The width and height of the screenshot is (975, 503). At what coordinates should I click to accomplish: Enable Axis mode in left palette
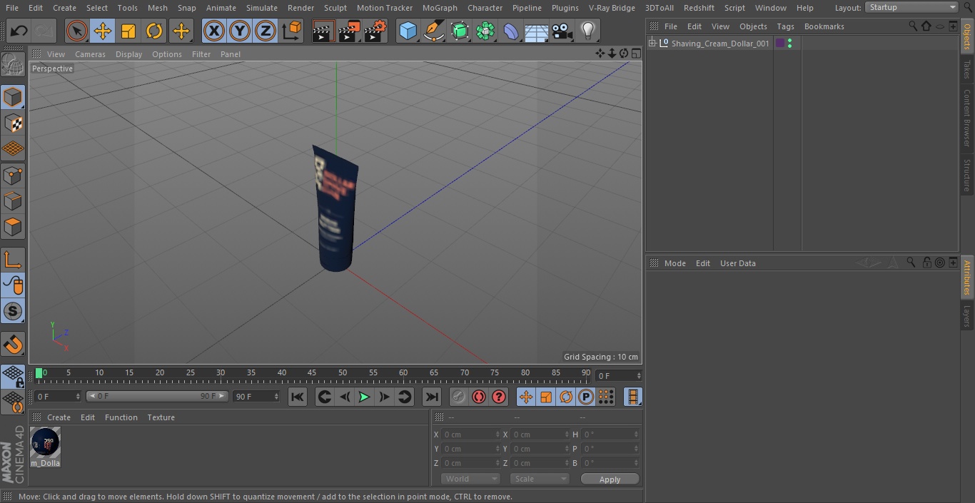click(13, 259)
